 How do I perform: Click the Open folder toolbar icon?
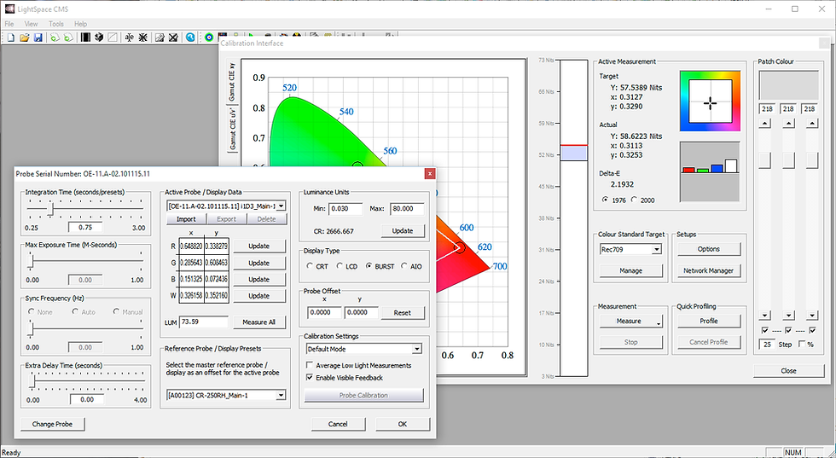25,38
